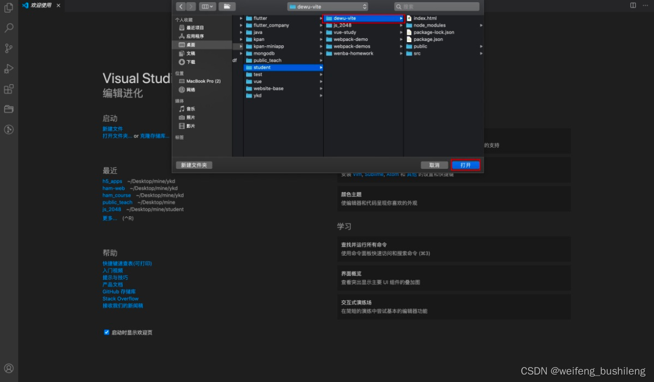The image size is (654, 382).
Task: Select the dewu-vite folder row
Action: coord(364,18)
